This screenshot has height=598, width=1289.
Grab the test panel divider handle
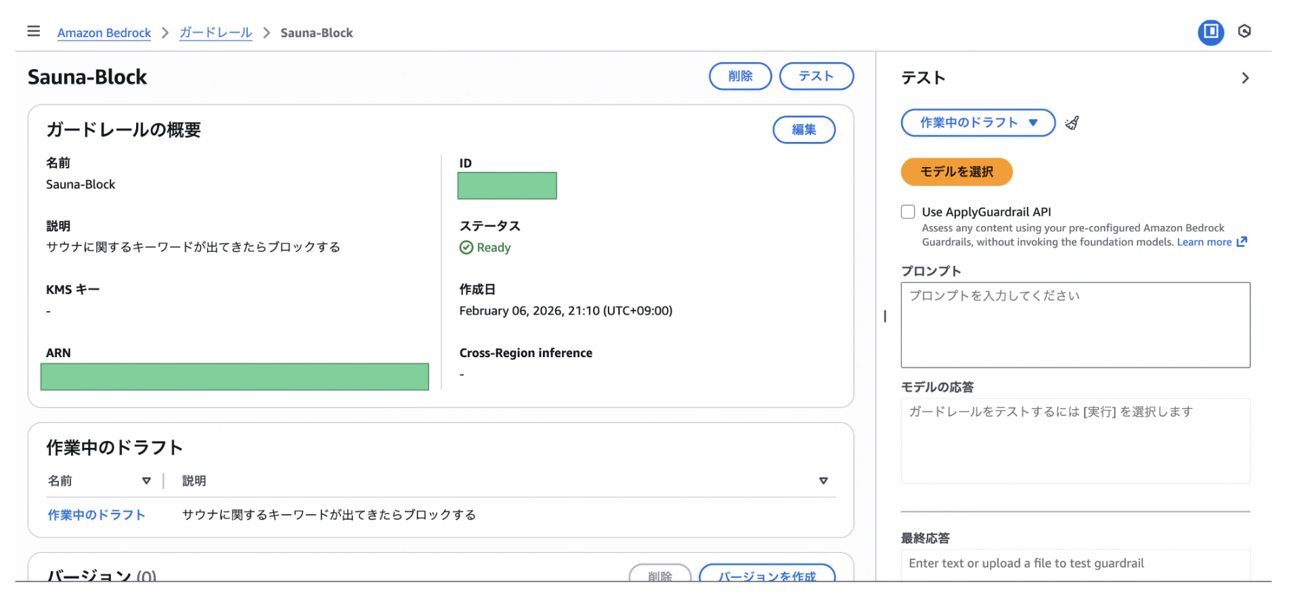tap(885, 316)
